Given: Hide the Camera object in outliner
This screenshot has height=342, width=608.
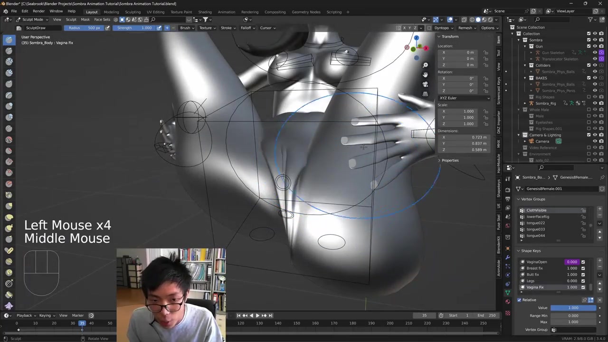Looking at the screenshot, I should point(595,142).
